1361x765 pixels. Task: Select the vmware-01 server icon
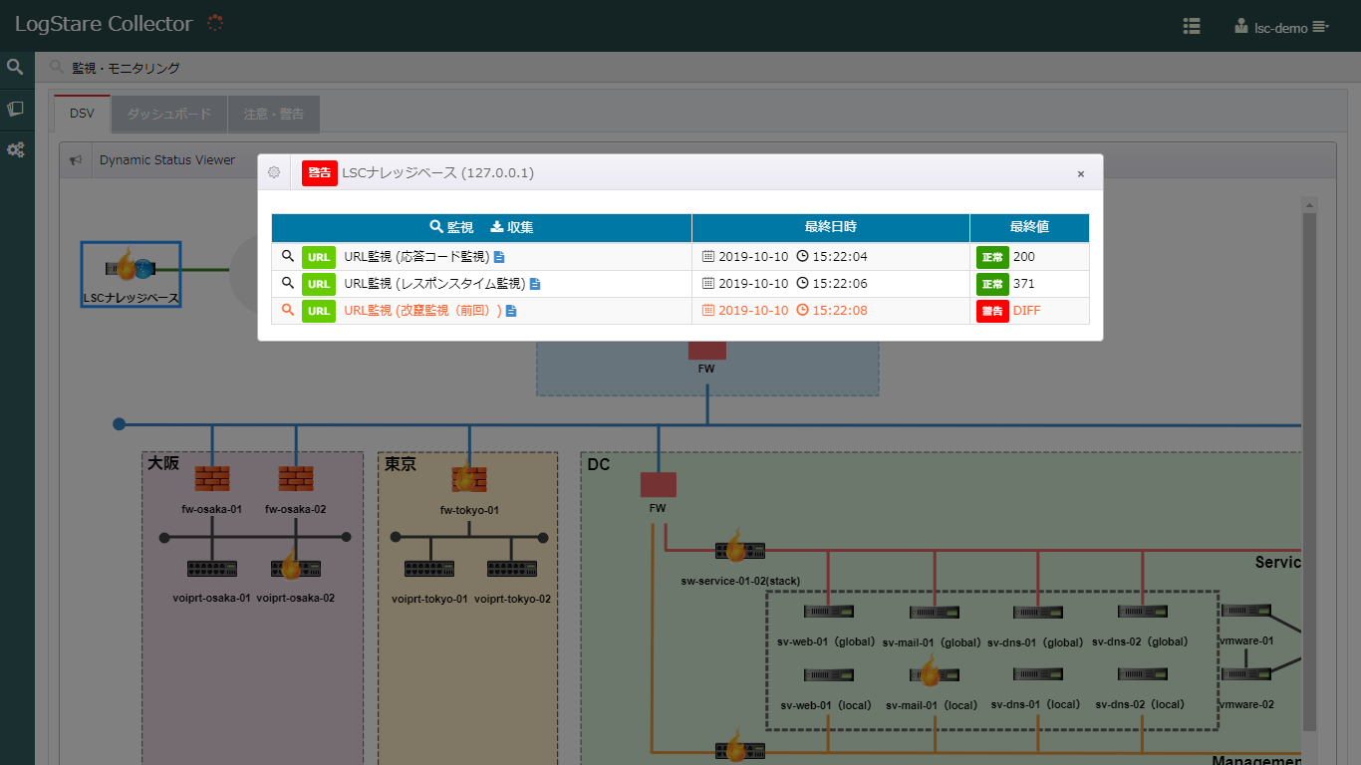[x=1246, y=611]
